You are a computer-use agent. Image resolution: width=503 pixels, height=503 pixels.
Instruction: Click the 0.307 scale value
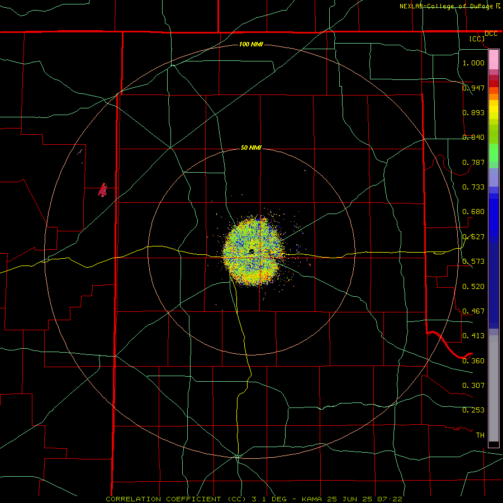(x=473, y=386)
